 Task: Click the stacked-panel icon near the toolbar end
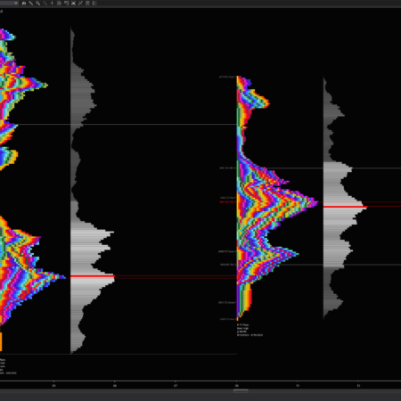87,4
